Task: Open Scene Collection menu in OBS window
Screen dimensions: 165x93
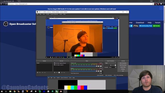Action: pyautogui.click(x=54, y=14)
